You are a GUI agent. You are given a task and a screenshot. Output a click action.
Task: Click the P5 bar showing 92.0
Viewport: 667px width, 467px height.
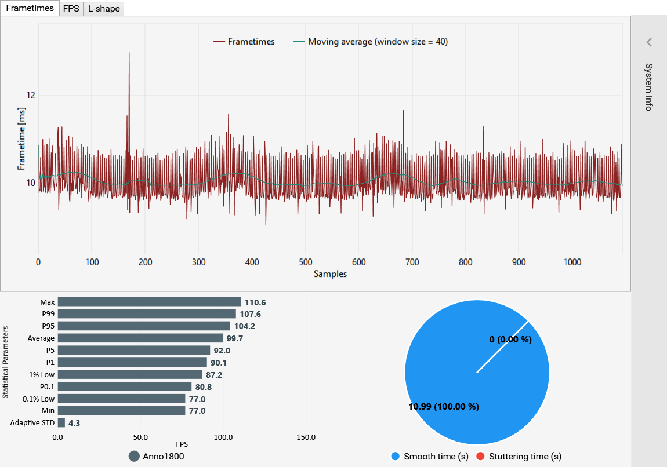tap(134, 350)
